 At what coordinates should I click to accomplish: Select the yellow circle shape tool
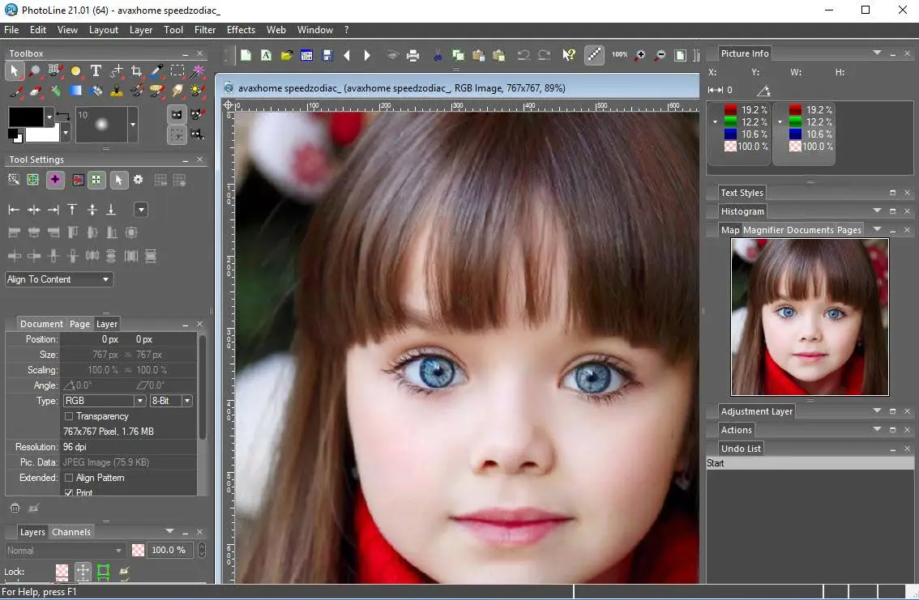75,71
